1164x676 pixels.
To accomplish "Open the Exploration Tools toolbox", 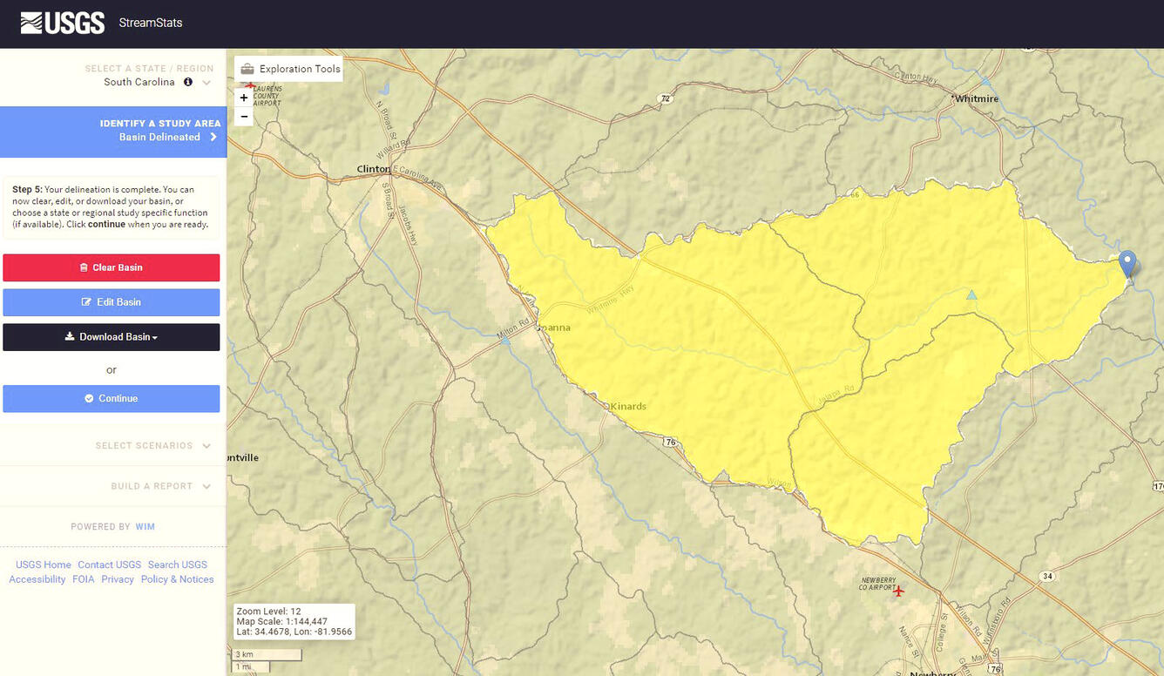I will point(288,68).
